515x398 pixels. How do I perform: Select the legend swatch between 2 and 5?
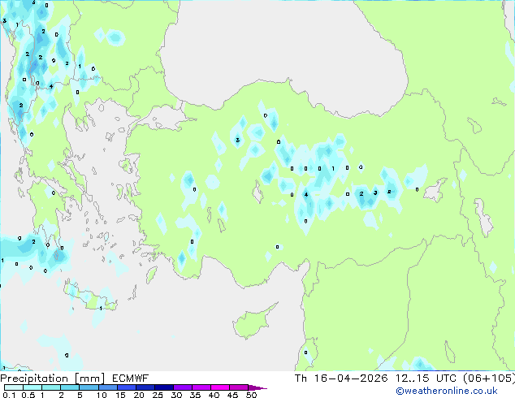point(70,387)
